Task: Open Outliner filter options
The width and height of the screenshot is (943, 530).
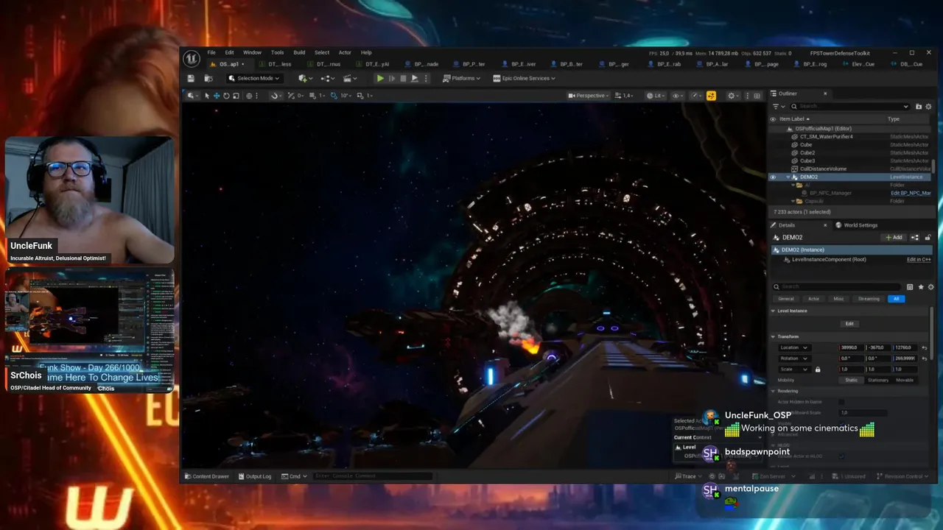Action: pos(777,106)
